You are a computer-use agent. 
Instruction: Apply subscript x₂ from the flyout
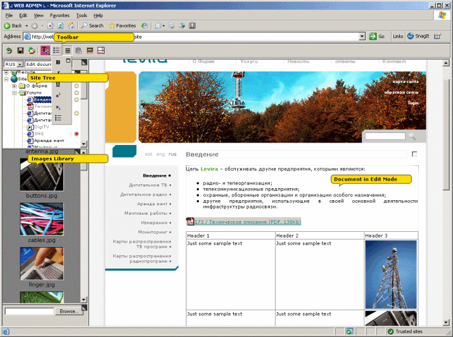click(58, 107)
